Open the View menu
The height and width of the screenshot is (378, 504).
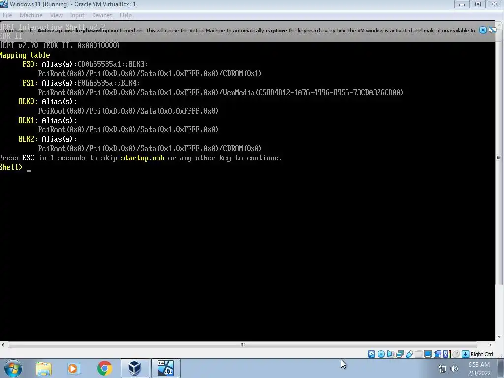56,15
